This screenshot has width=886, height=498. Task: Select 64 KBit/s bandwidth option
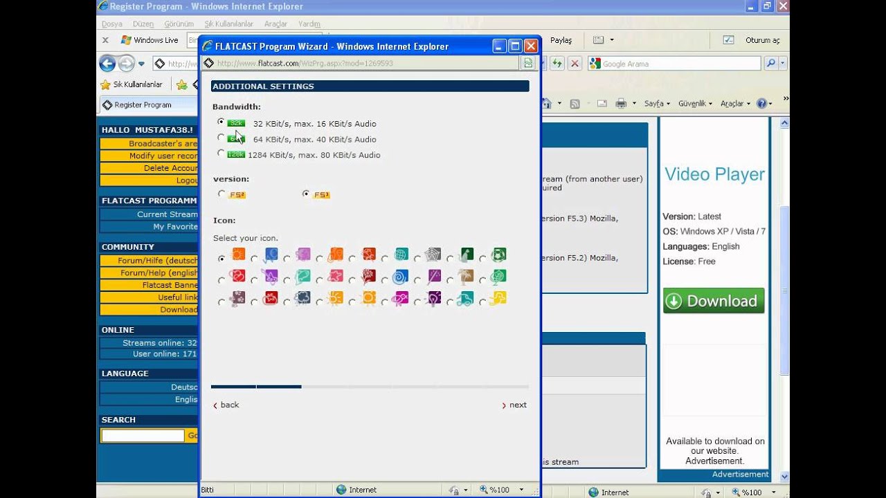(221, 138)
